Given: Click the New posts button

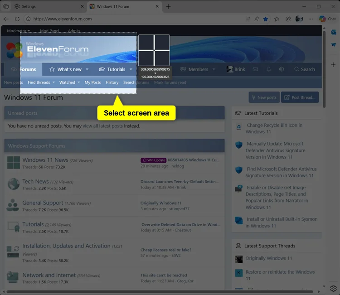Looking at the screenshot, I should tap(264, 97).
